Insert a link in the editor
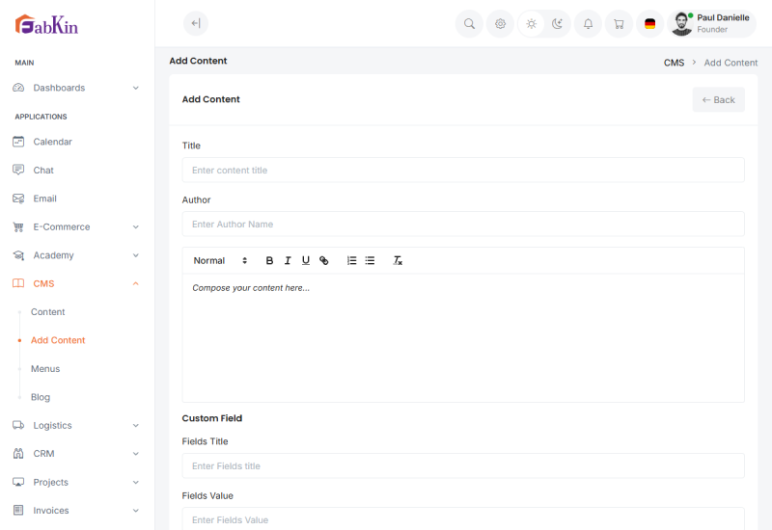772x530 pixels. coord(324,261)
